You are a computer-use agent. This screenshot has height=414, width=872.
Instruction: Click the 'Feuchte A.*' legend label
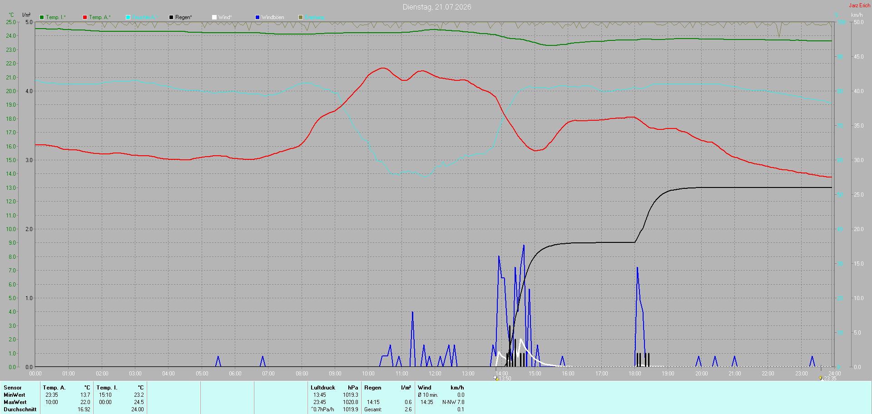pos(145,17)
